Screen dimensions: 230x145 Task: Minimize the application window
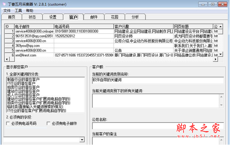[x=203, y=4]
